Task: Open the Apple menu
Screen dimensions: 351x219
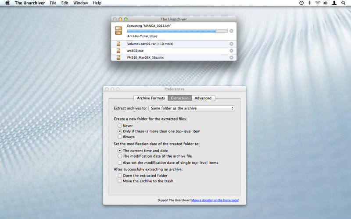Action: (7, 3)
